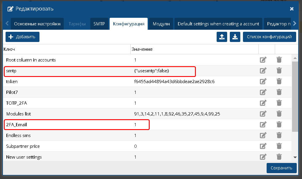Screen dimensions: 302x179
Task: Edit the TOTP_2FA configuration entry
Action: pos(263,103)
